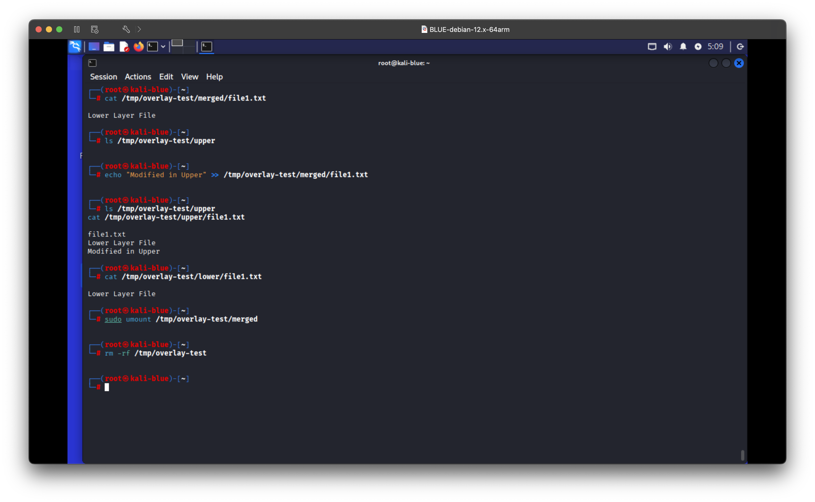Click the show desktop panel icon
This screenshot has width=815, height=502.
pyautogui.click(x=94, y=47)
